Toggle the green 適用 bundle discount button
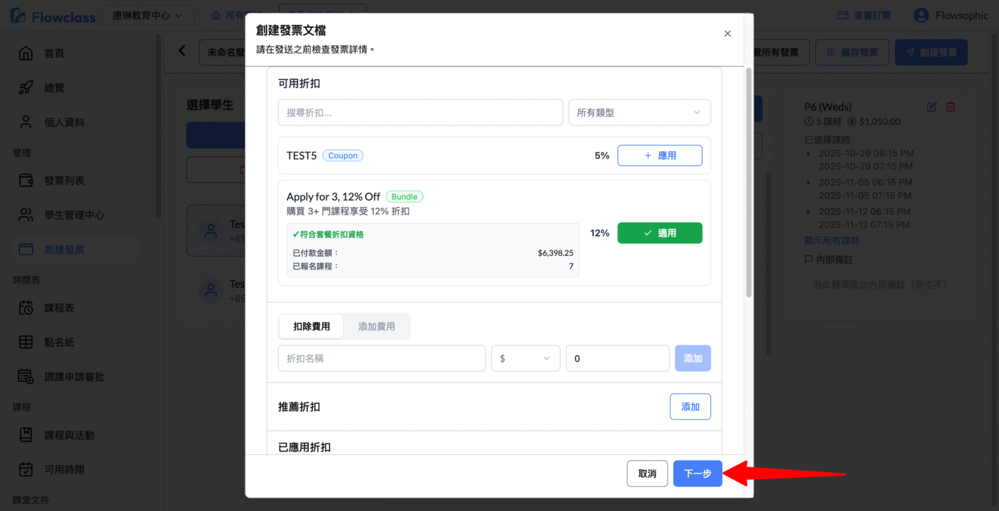 659,233
